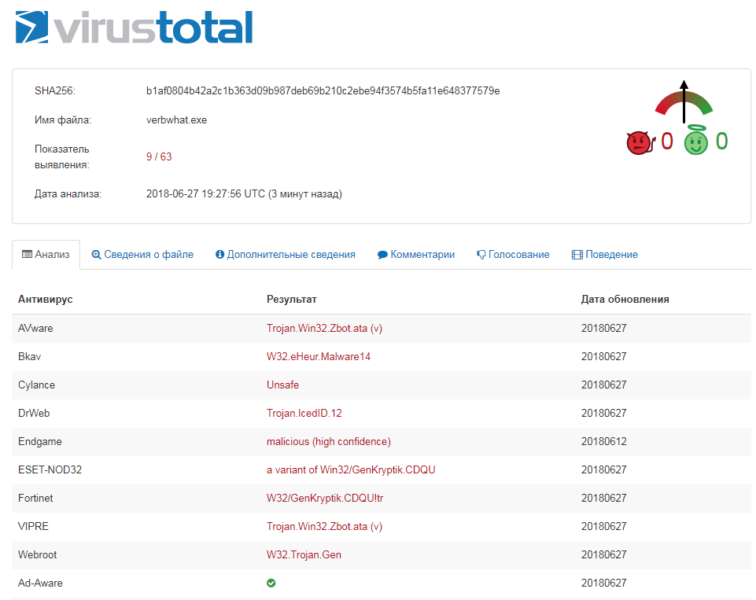Click the green angel harmless vote icon
The width and height of the screenshot is (756, 600).
(x=695, y=140)
